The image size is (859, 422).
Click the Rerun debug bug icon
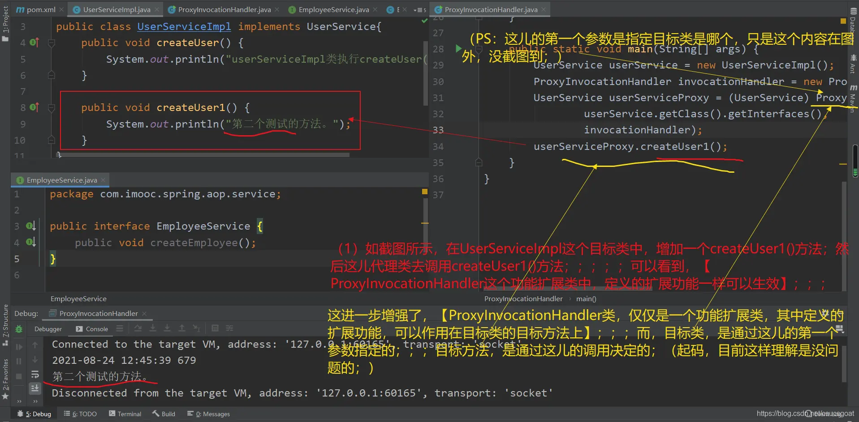[x=19, y=329]
